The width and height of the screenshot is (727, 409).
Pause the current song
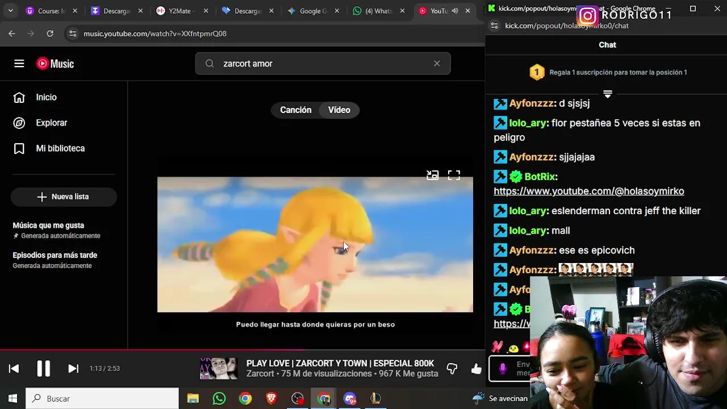coord(44,369)
